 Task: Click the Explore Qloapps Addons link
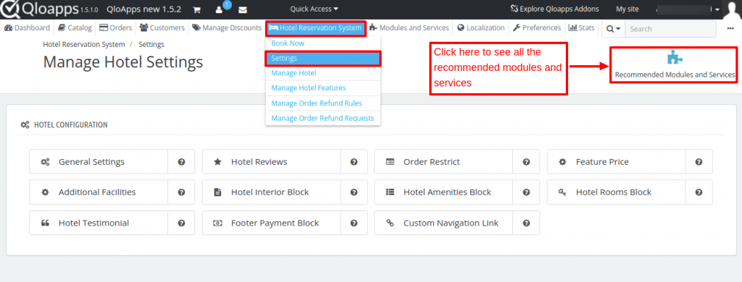[x=554, y=9]
